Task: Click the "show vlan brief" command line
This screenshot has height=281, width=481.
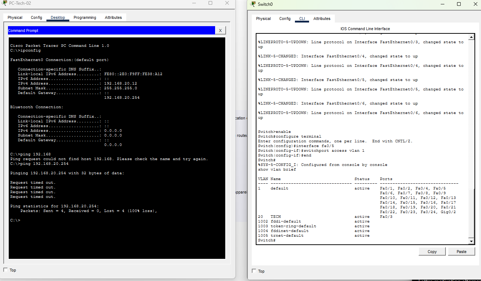Action: click(x=277, y=170)
